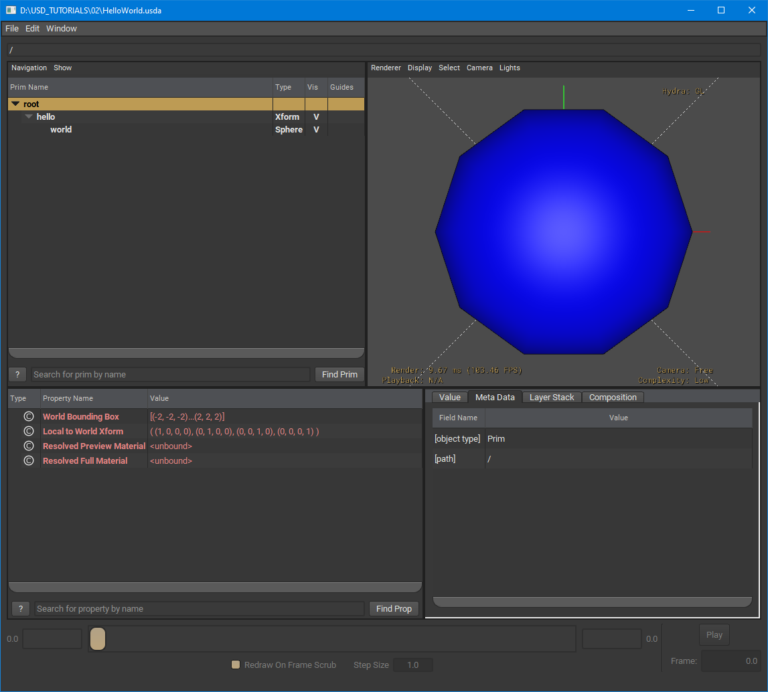768x692 pixels.
Task: Click the computed icon beside World Bounding Box
Action: pos(27,416)
